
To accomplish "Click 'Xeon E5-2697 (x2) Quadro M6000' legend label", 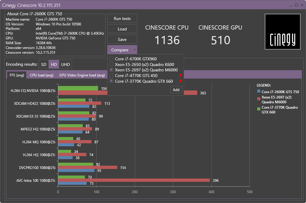I will (x=276, y=99).
